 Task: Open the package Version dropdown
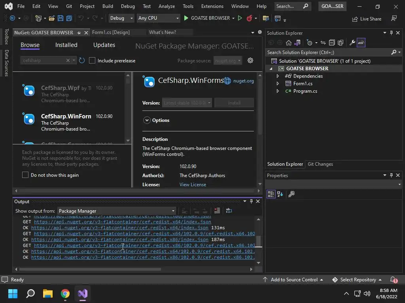click(187, 103)
